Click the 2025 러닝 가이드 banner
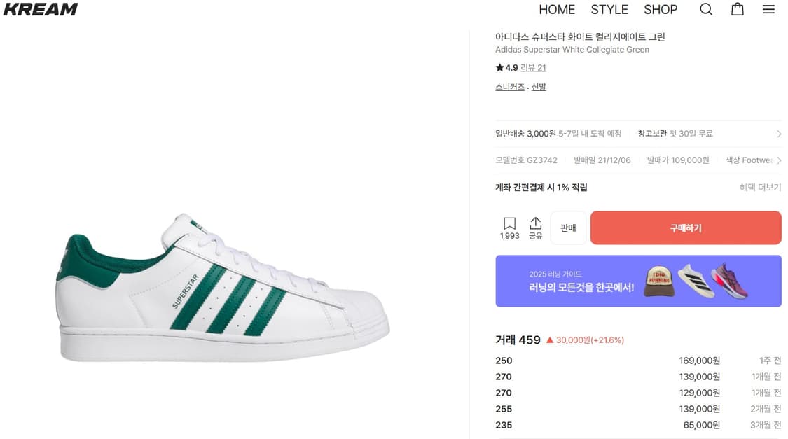Viewport: 788px width, 439px height. point(638,281)
